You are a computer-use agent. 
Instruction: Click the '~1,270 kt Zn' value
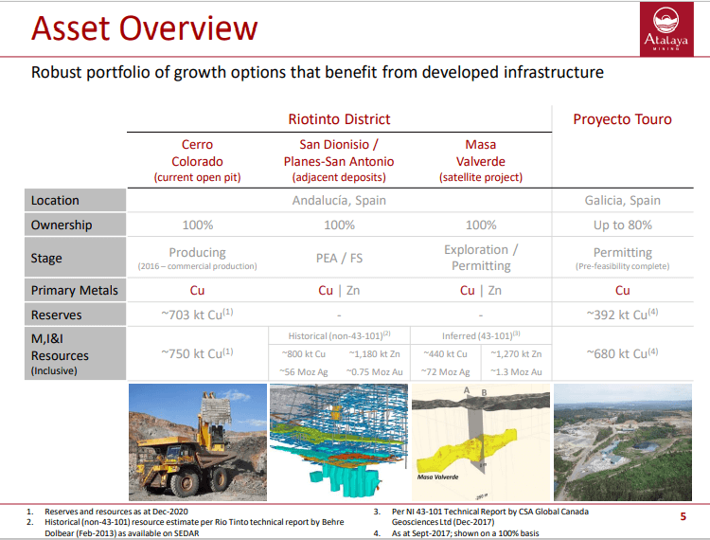tap(516, 353)
